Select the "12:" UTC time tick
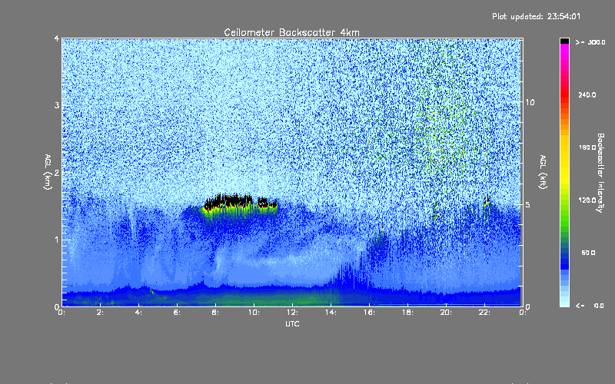Screen dimensions: 615x384 tap(292, 313)
